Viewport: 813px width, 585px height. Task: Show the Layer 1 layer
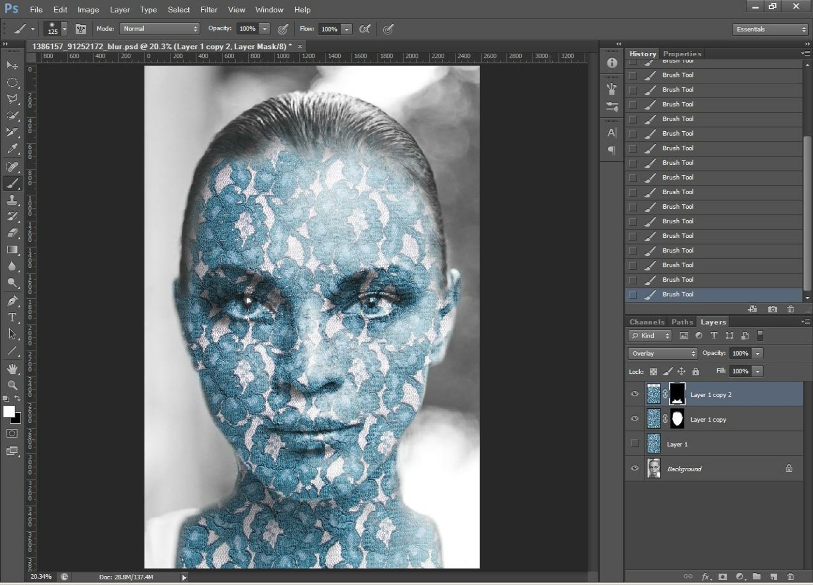click(x=634, y=444)
